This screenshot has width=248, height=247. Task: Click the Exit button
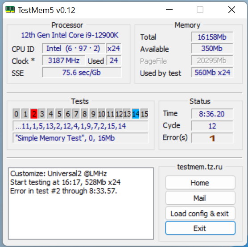click(200, 228)
